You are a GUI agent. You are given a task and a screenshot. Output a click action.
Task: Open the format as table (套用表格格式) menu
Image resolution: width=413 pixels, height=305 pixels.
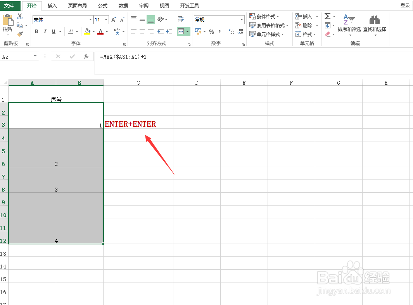point(269,25)
